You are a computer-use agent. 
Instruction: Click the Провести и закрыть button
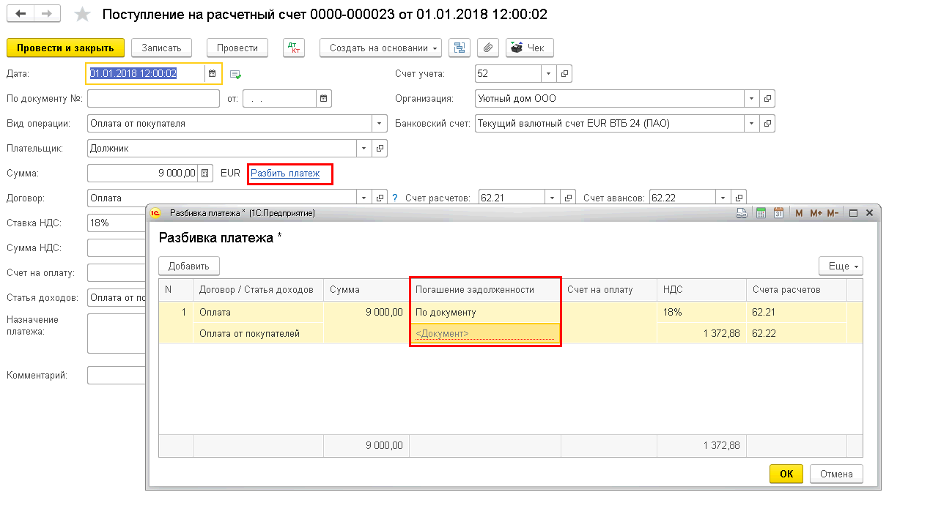pos(65,48)
